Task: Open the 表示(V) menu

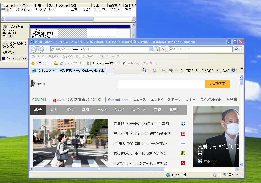Action: 67,56
